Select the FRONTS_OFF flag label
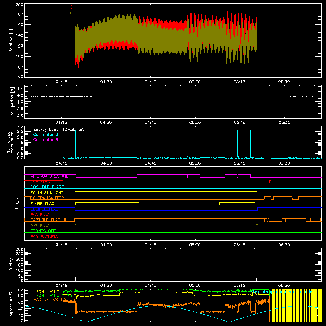326x326 pixels. point(43,231)
